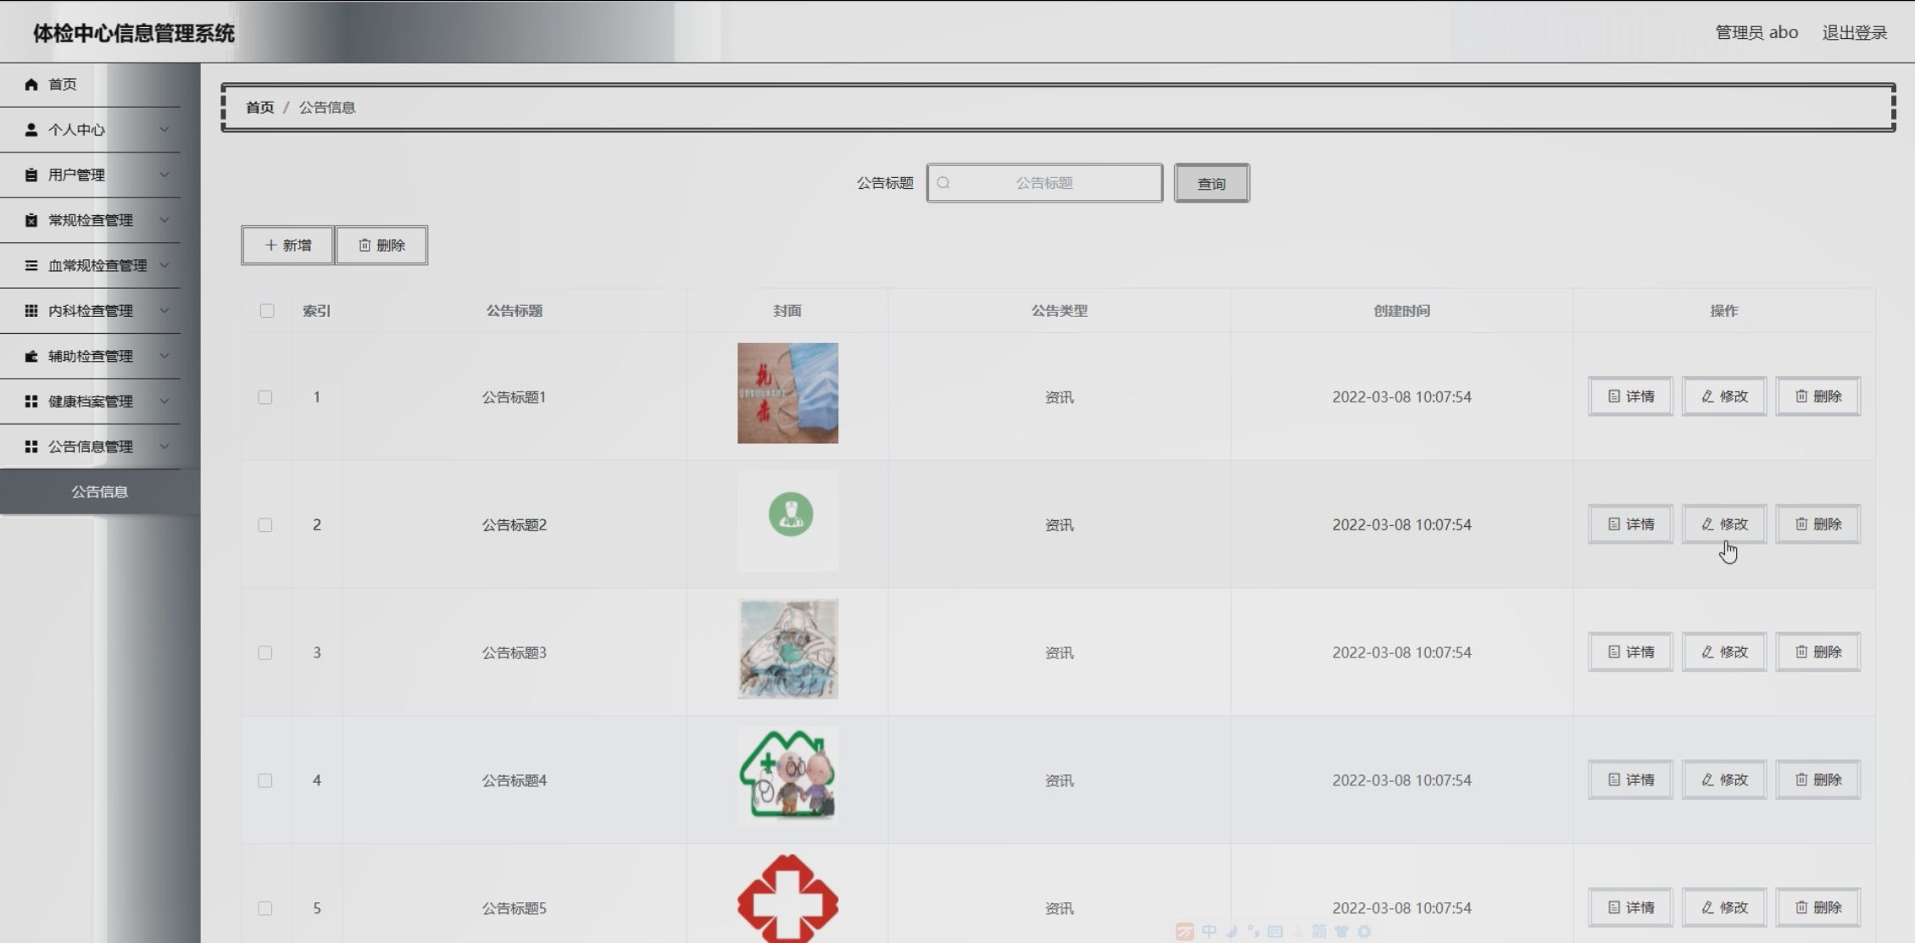Image resolution: width=1915 pixels, height=943 pixels.
Task: Click the trash icon in row 公告标题3
Action: click(x=1801, y=652)
